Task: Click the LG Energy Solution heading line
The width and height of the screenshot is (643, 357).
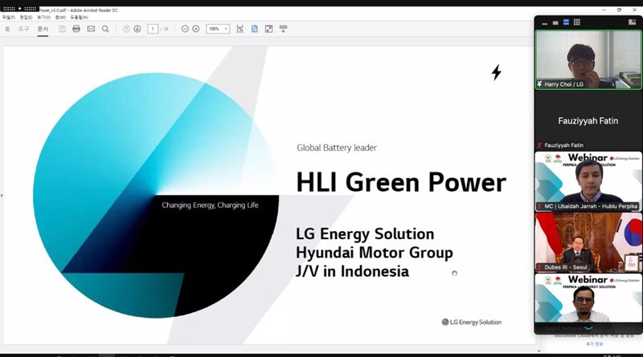Action: point(365,233)
